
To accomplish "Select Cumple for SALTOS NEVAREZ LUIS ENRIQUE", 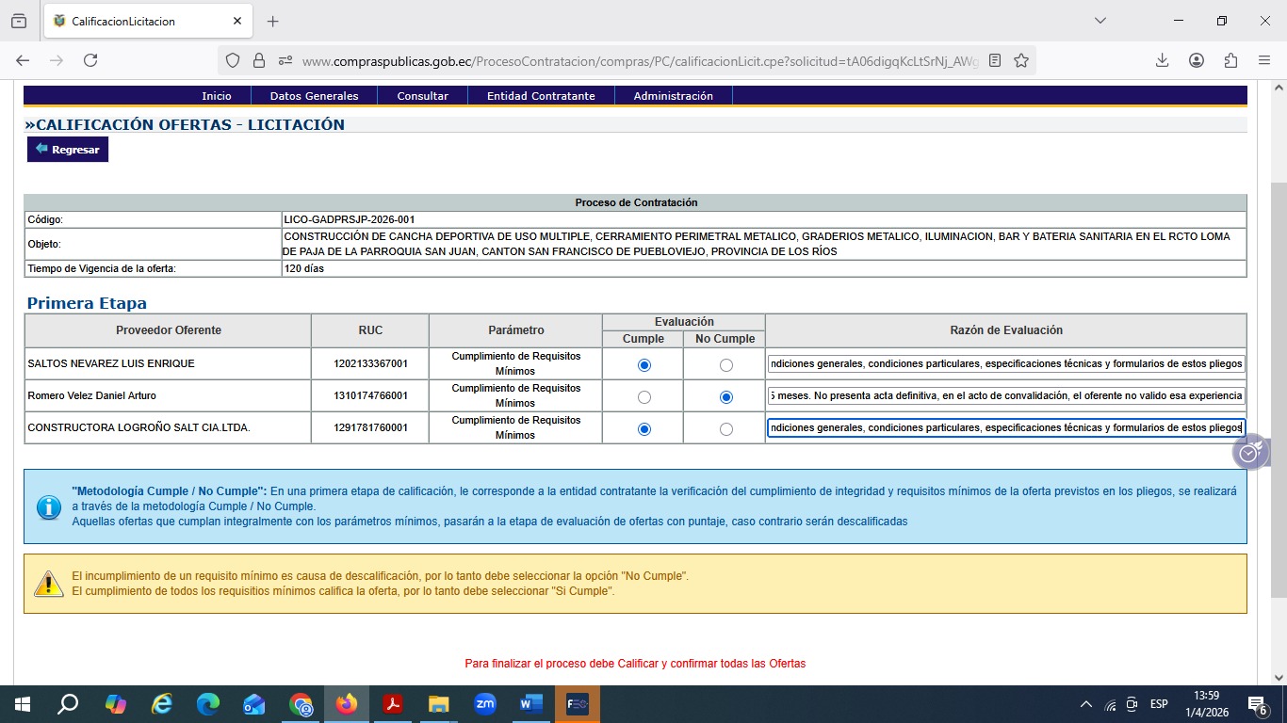I will coord(644,365).
